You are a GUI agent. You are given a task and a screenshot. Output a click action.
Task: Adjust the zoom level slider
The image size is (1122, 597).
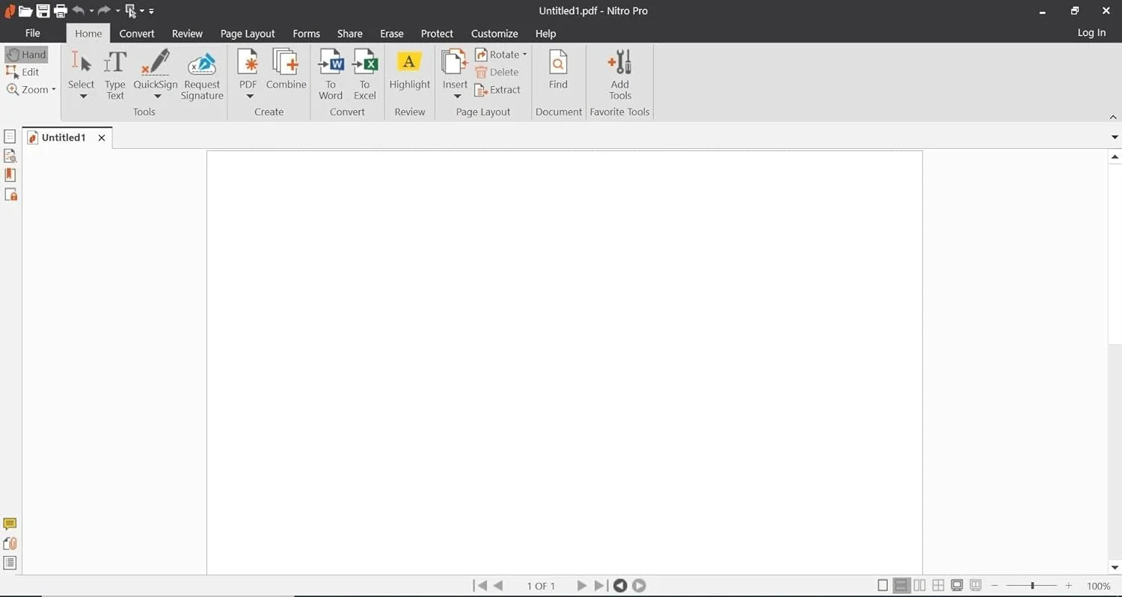1032,586
